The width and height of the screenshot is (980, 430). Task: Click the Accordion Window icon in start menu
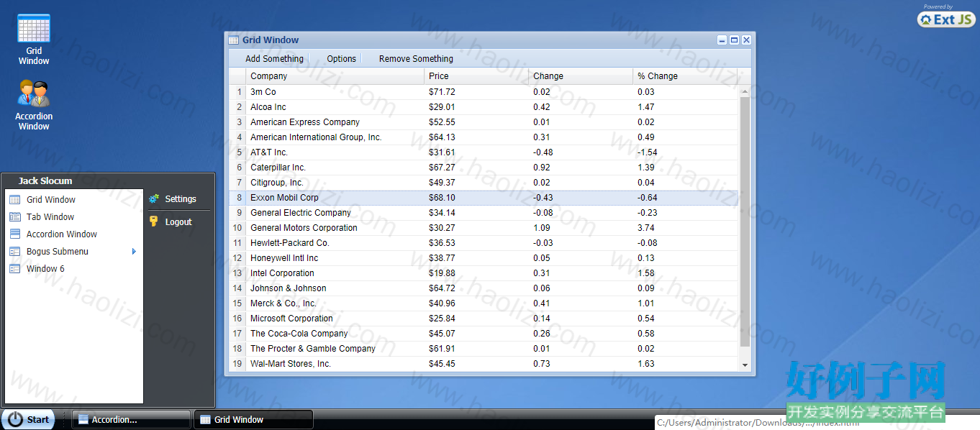tap(14, 234)
